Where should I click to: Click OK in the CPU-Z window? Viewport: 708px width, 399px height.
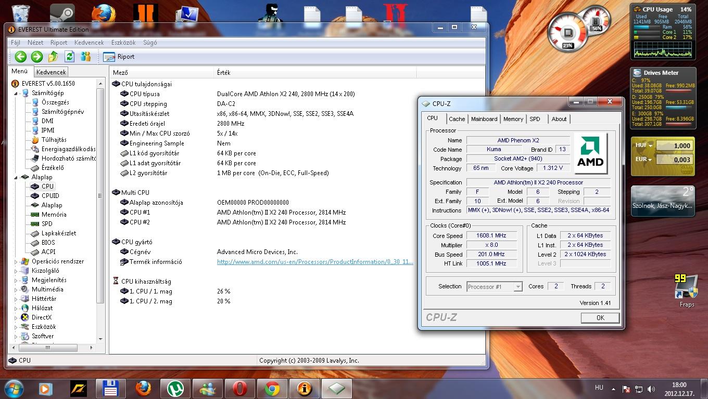tap(600, 317)
